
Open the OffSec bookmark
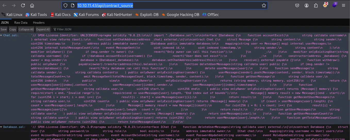[x=211, y=15]
